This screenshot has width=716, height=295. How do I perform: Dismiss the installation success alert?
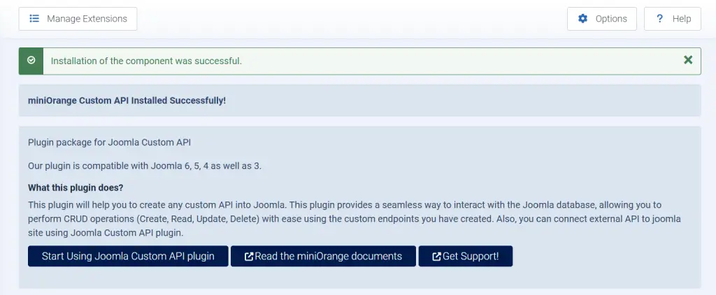click(688, 60)
